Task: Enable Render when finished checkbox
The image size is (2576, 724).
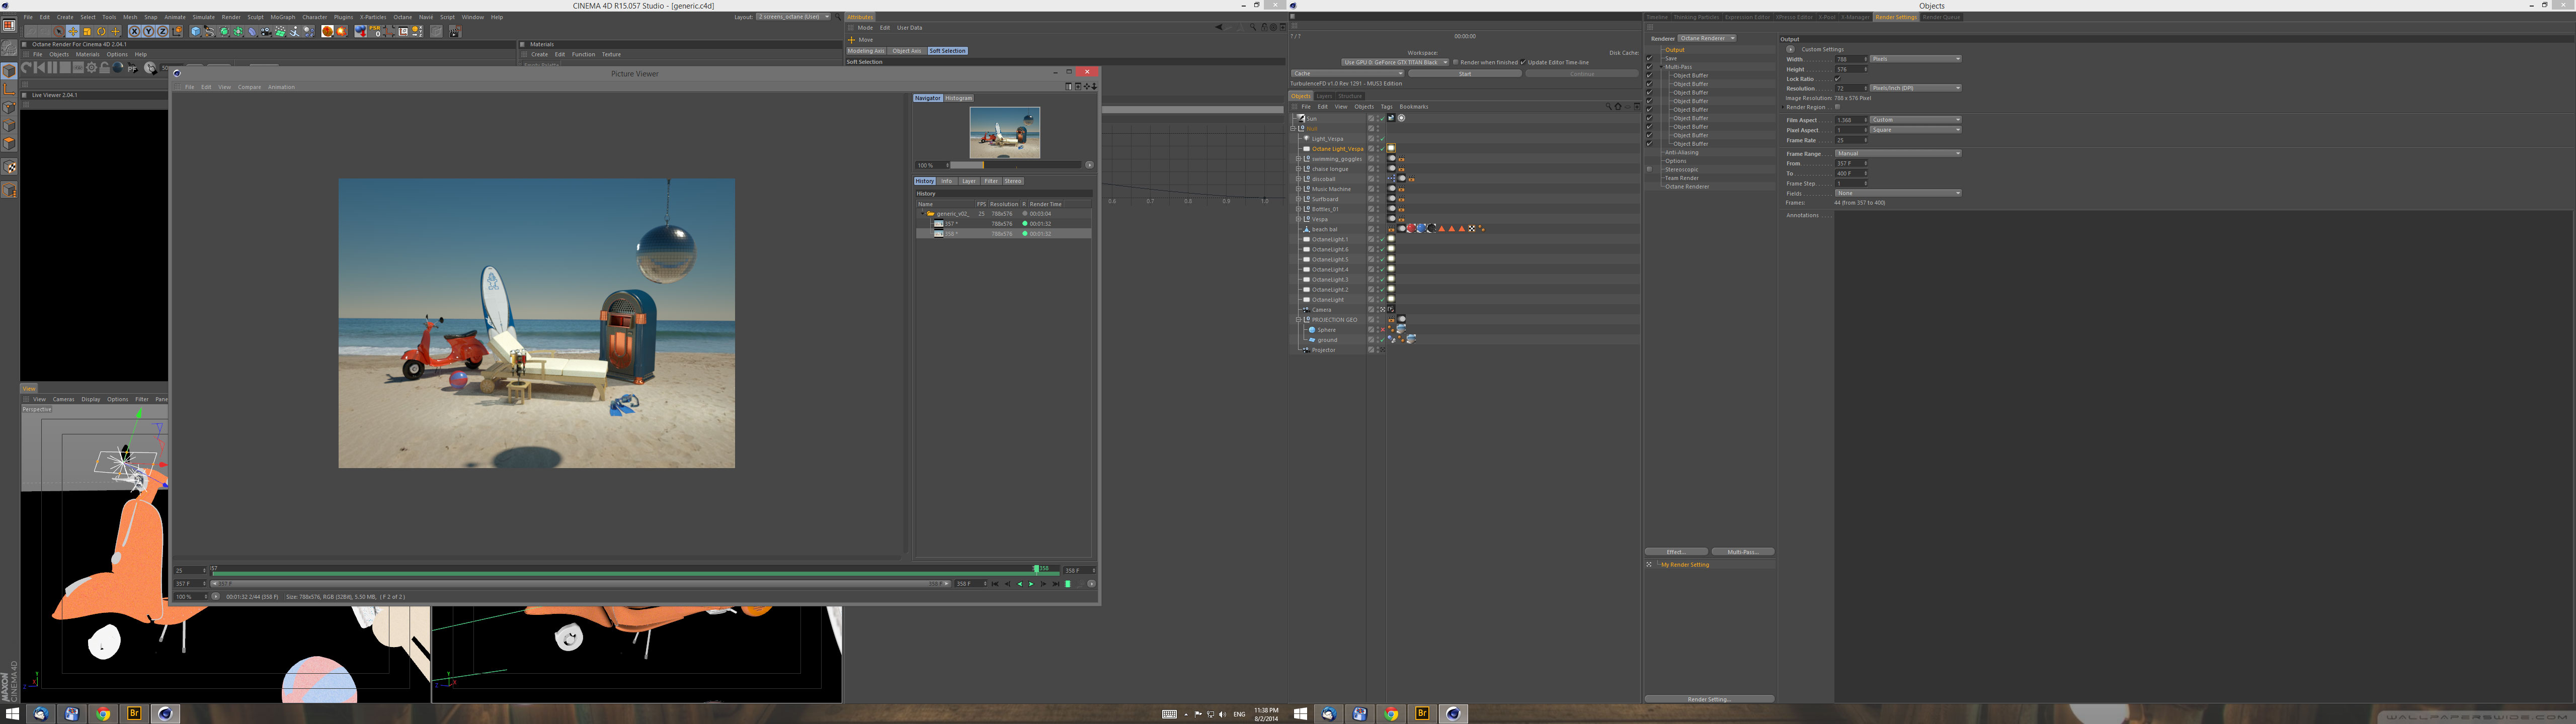Action: pos(1455,62)
